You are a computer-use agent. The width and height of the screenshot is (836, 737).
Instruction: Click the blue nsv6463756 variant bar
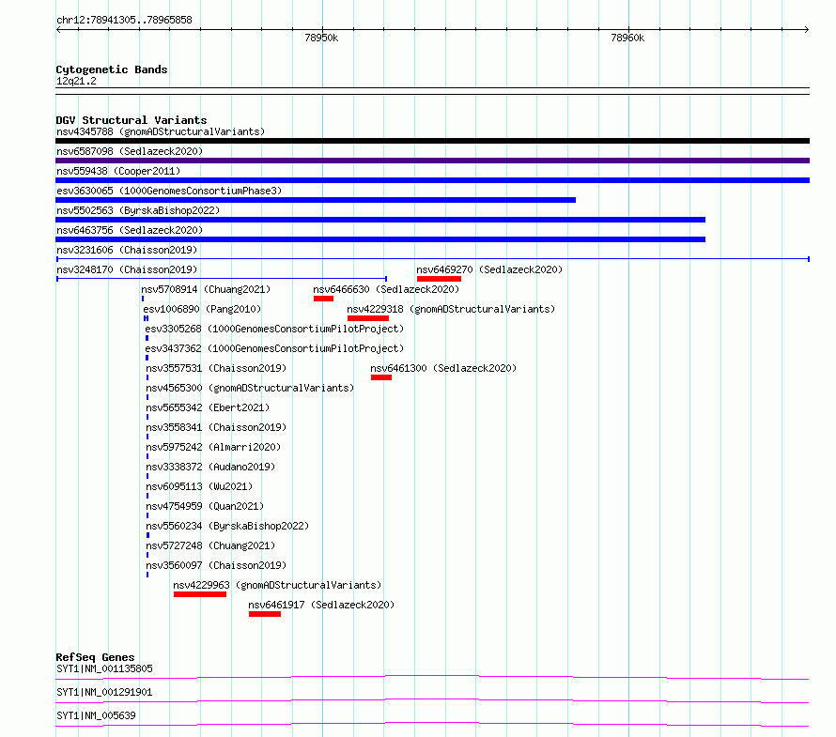point(380,239)
